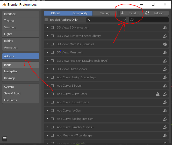Screen dimensions: 172x145
Task: Toggle Enabled Add-ons Only checkbox
Action: tap(46, 20)
